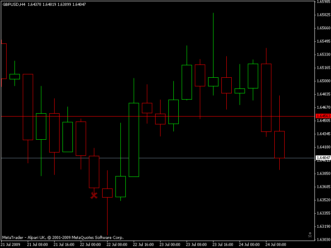Click the open value 1.64378 in header
This screenshot has width=331, height=248.
tap(34, 4)
